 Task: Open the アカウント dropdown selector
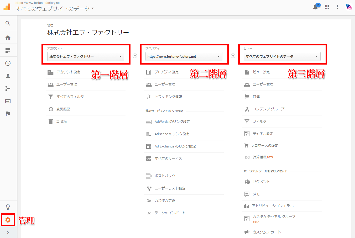(x=86, y=56)
